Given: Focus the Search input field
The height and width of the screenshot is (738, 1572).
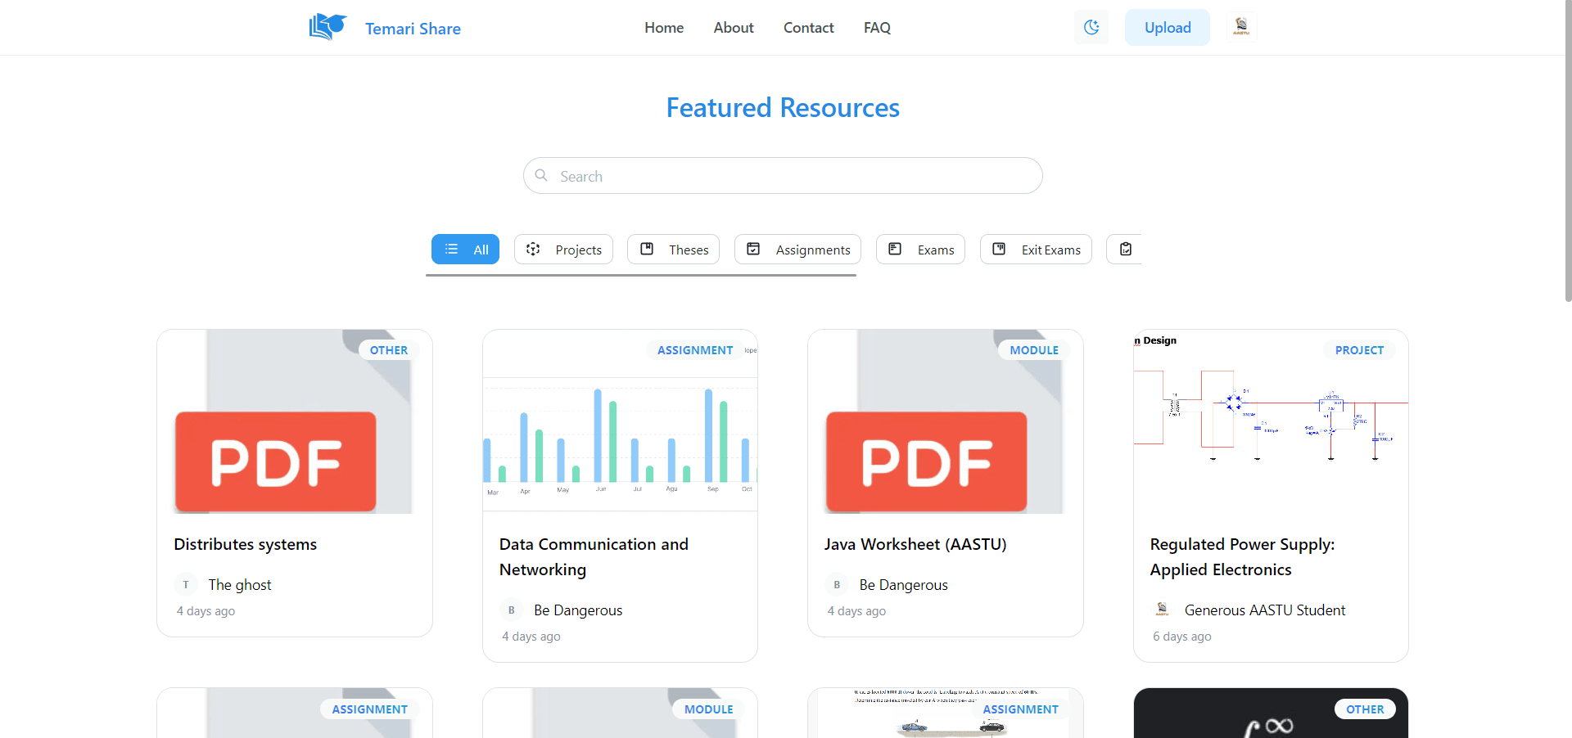Looking at the screenshot, I should pyautogui.click(x=783, y=176).
